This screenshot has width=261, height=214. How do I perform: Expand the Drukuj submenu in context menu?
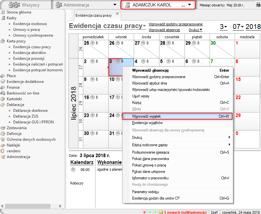(230, 137)
